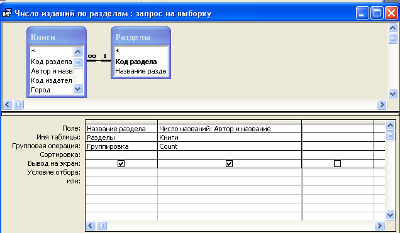Click Имя таблицы cell with Разделы

click(121, 138)
